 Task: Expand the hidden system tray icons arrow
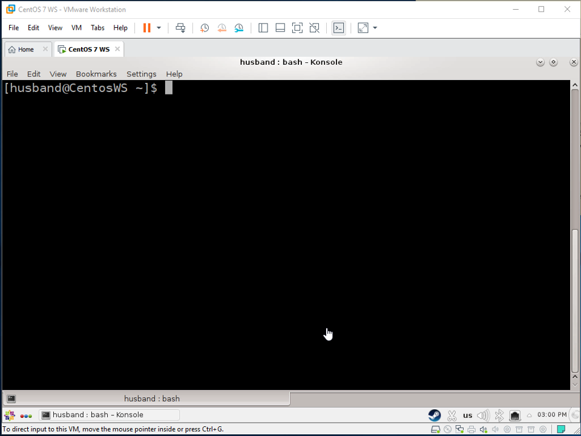[530, 415]
